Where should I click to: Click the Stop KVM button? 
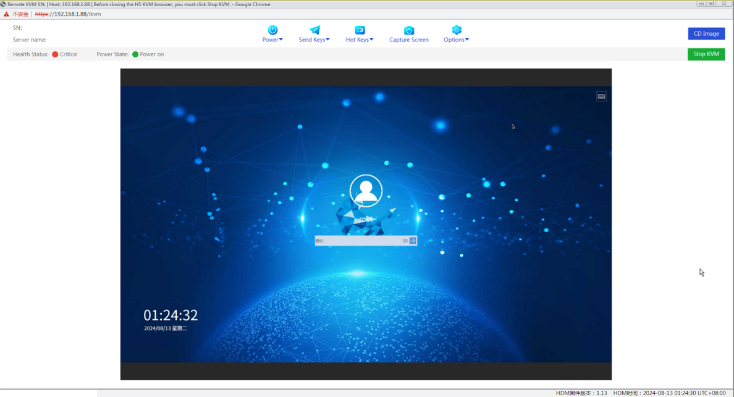click(x=706, y=54)
